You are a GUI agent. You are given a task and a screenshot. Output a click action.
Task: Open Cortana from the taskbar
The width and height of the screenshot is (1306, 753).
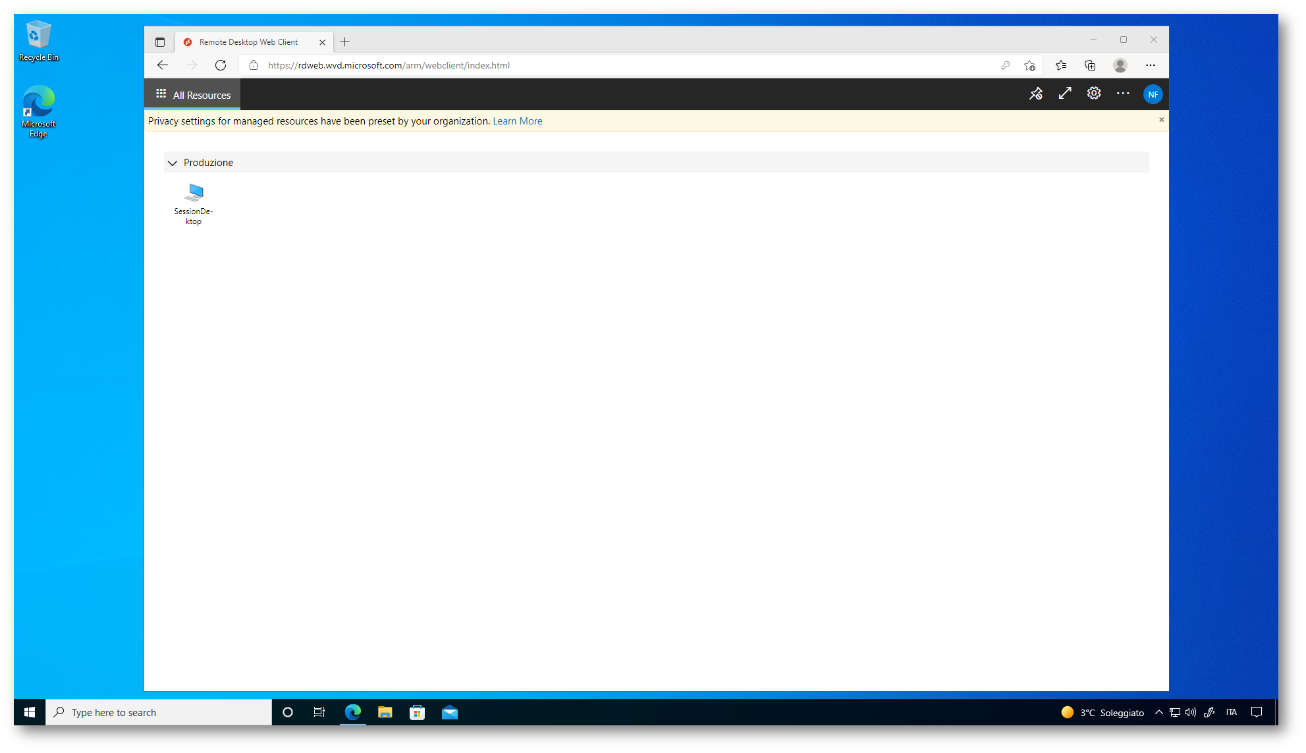point(288,712)
